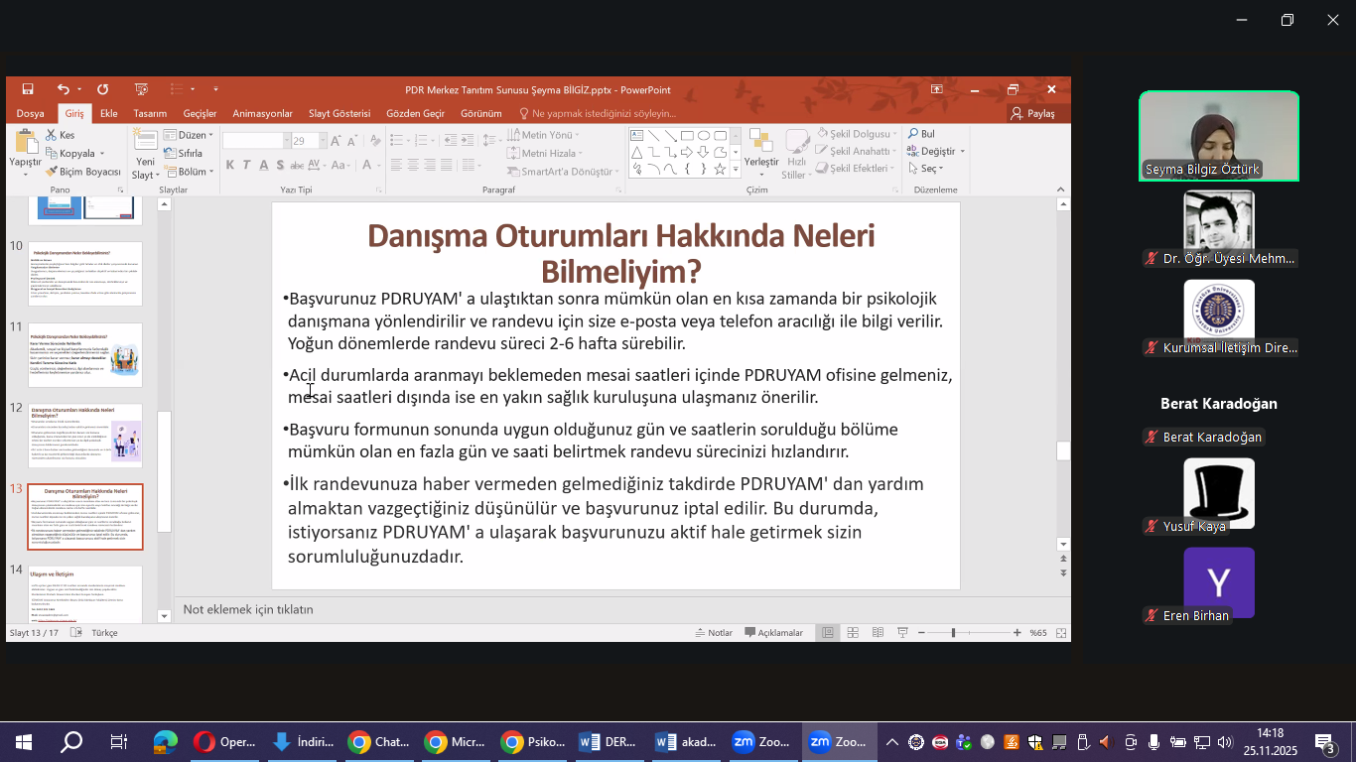Click the Save icon in the title bar
This screenshot has width=1356, height=762.
pos(28,89)
